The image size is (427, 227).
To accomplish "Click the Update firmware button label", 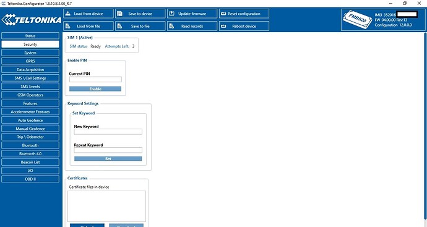I will coord(192,14).
